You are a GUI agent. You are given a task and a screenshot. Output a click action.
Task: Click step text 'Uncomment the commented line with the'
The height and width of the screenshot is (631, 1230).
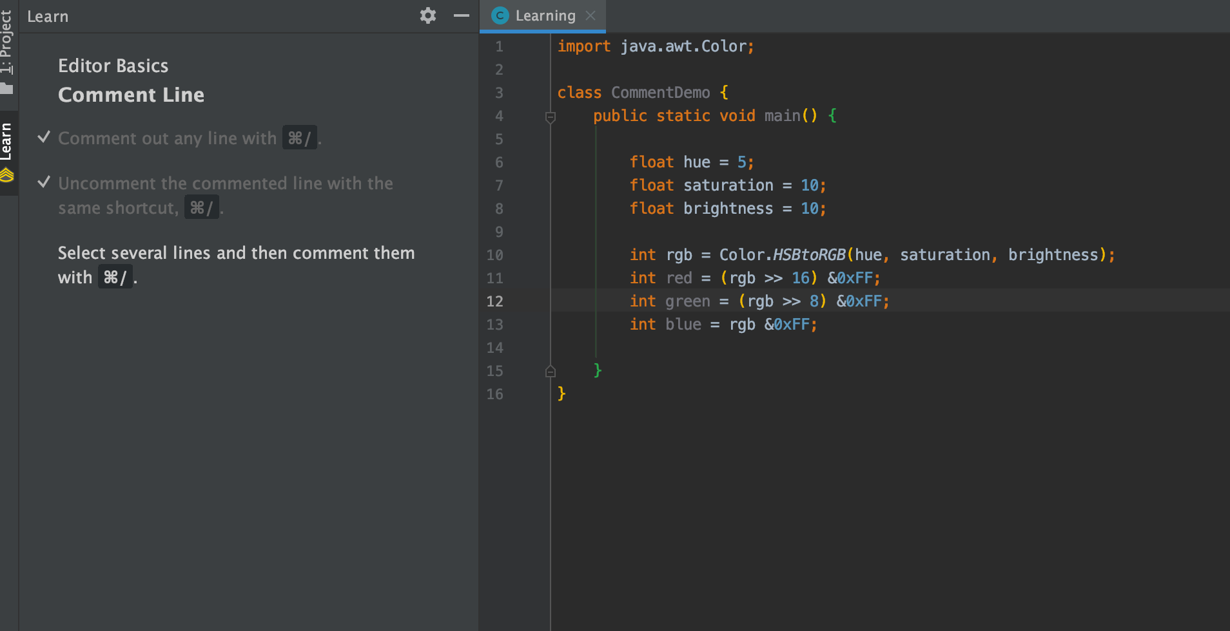point(226,184)
